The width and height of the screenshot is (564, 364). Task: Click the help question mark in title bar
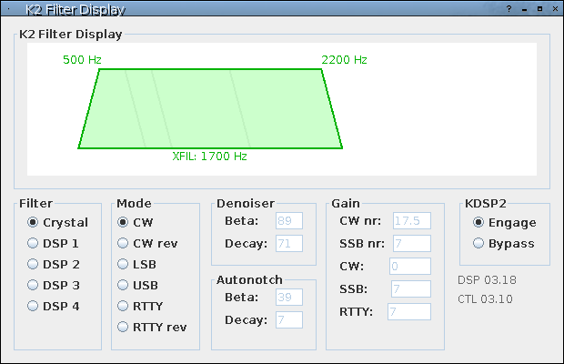pos(509,9)
